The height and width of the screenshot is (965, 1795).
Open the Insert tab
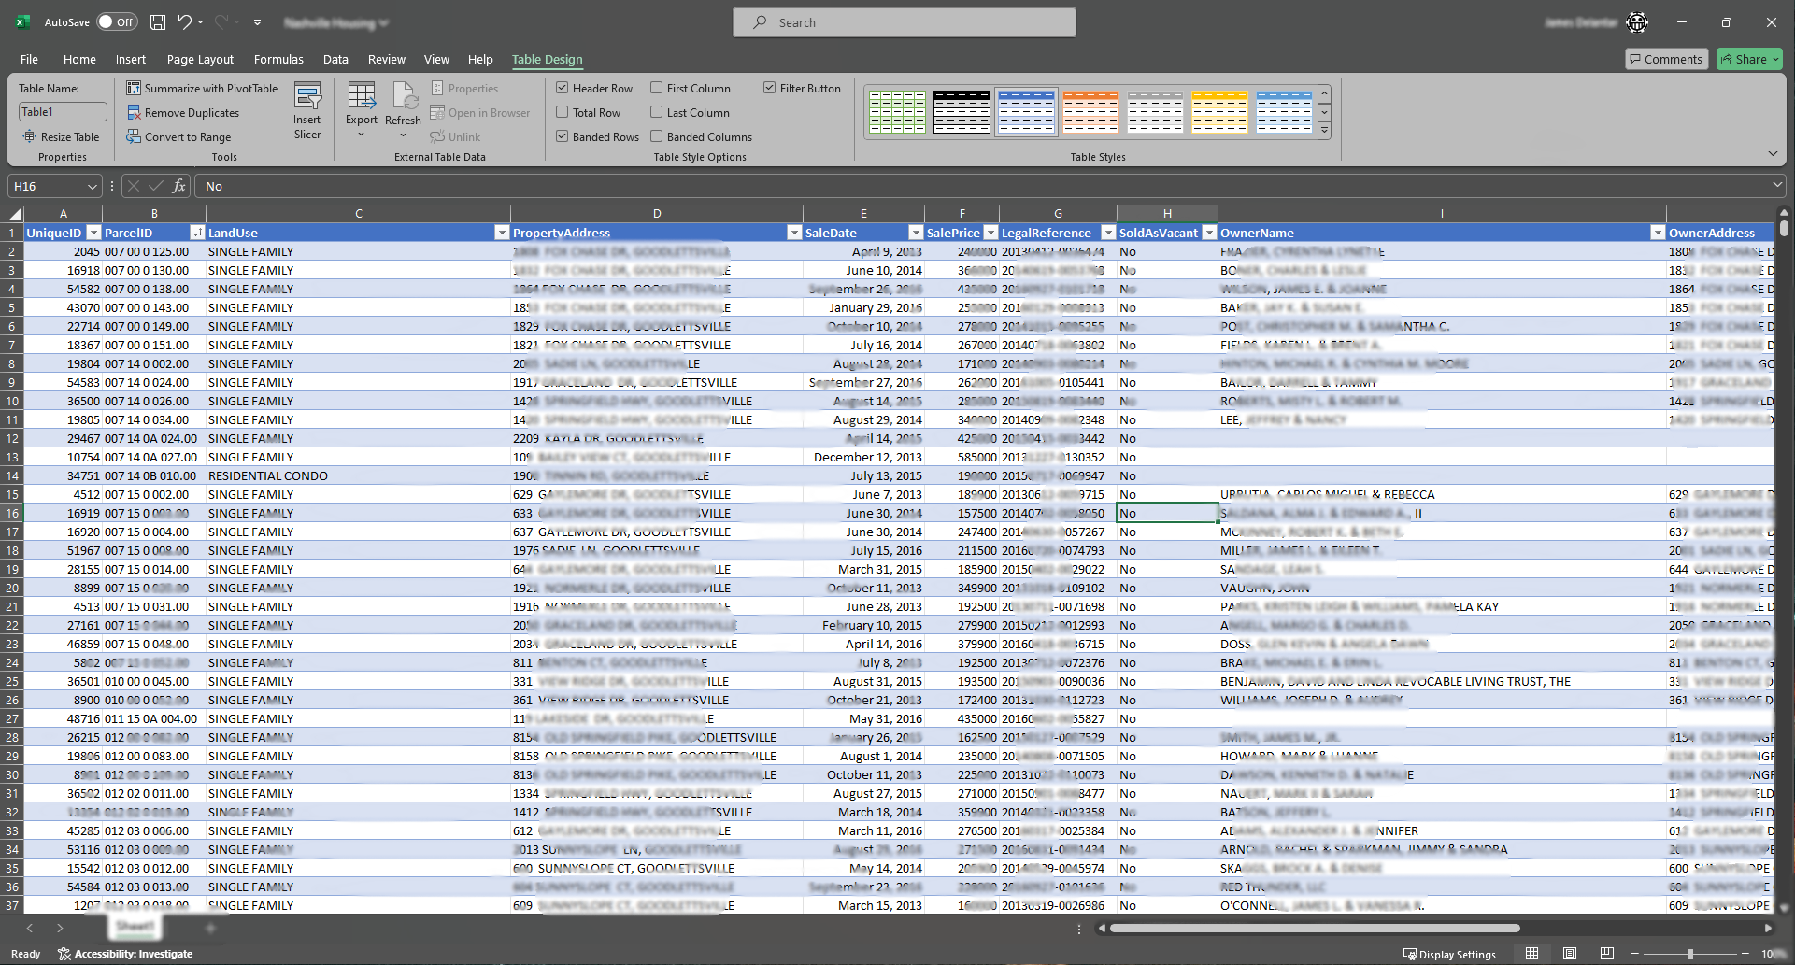[x=131, y=59]
